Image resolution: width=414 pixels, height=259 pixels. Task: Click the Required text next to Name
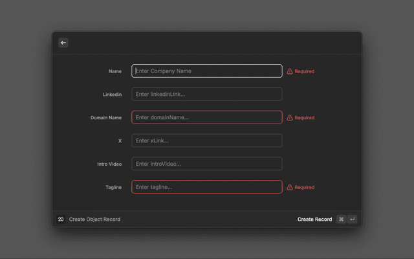[x=305, y=71]
